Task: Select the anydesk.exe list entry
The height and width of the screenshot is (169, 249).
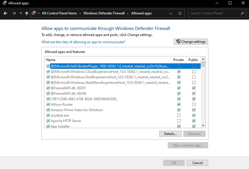Action: [x=60, y=115]
